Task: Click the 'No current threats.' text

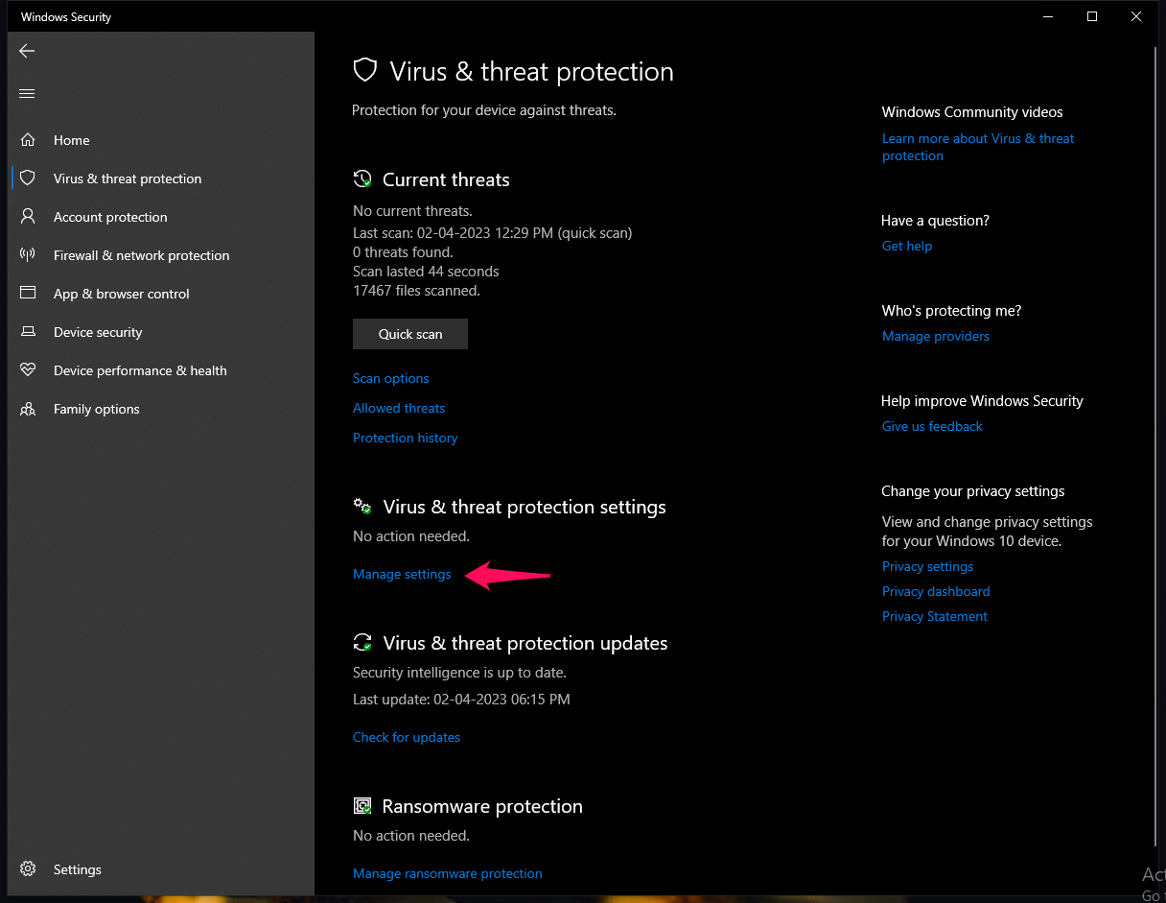Action: [412, 210]
